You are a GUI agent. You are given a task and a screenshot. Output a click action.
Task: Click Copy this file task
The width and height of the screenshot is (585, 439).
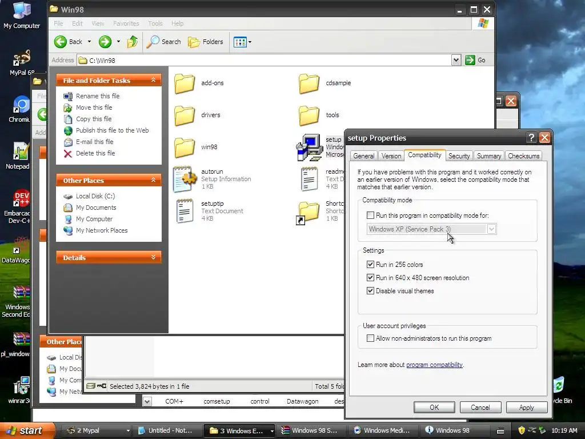click(94, 119)
